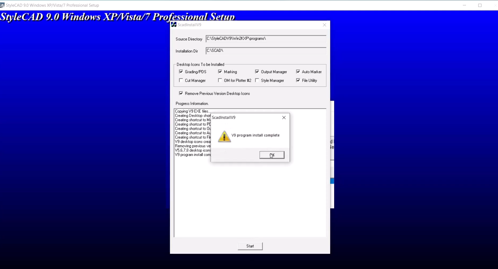Uncheck the Auto Marker checkbox
498x269 pixels.
[298, 72]
